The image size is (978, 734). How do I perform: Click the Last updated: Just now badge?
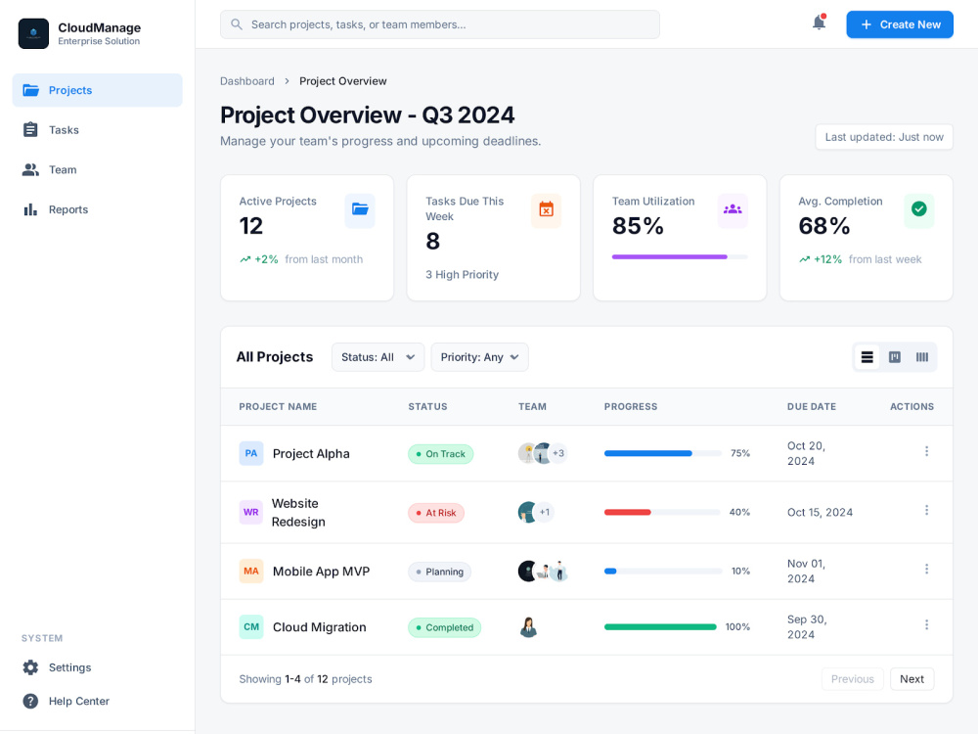pyautogui.click(x=884, y=137)
